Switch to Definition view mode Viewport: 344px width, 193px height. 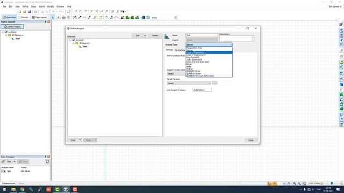(x=9, y=17)
